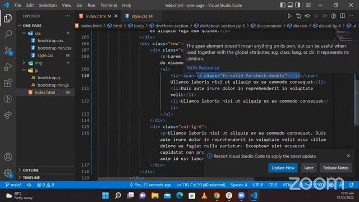Open the Zoom app from taskbar
The width and height of the screenshot is (359, 202).
[241, 196]
